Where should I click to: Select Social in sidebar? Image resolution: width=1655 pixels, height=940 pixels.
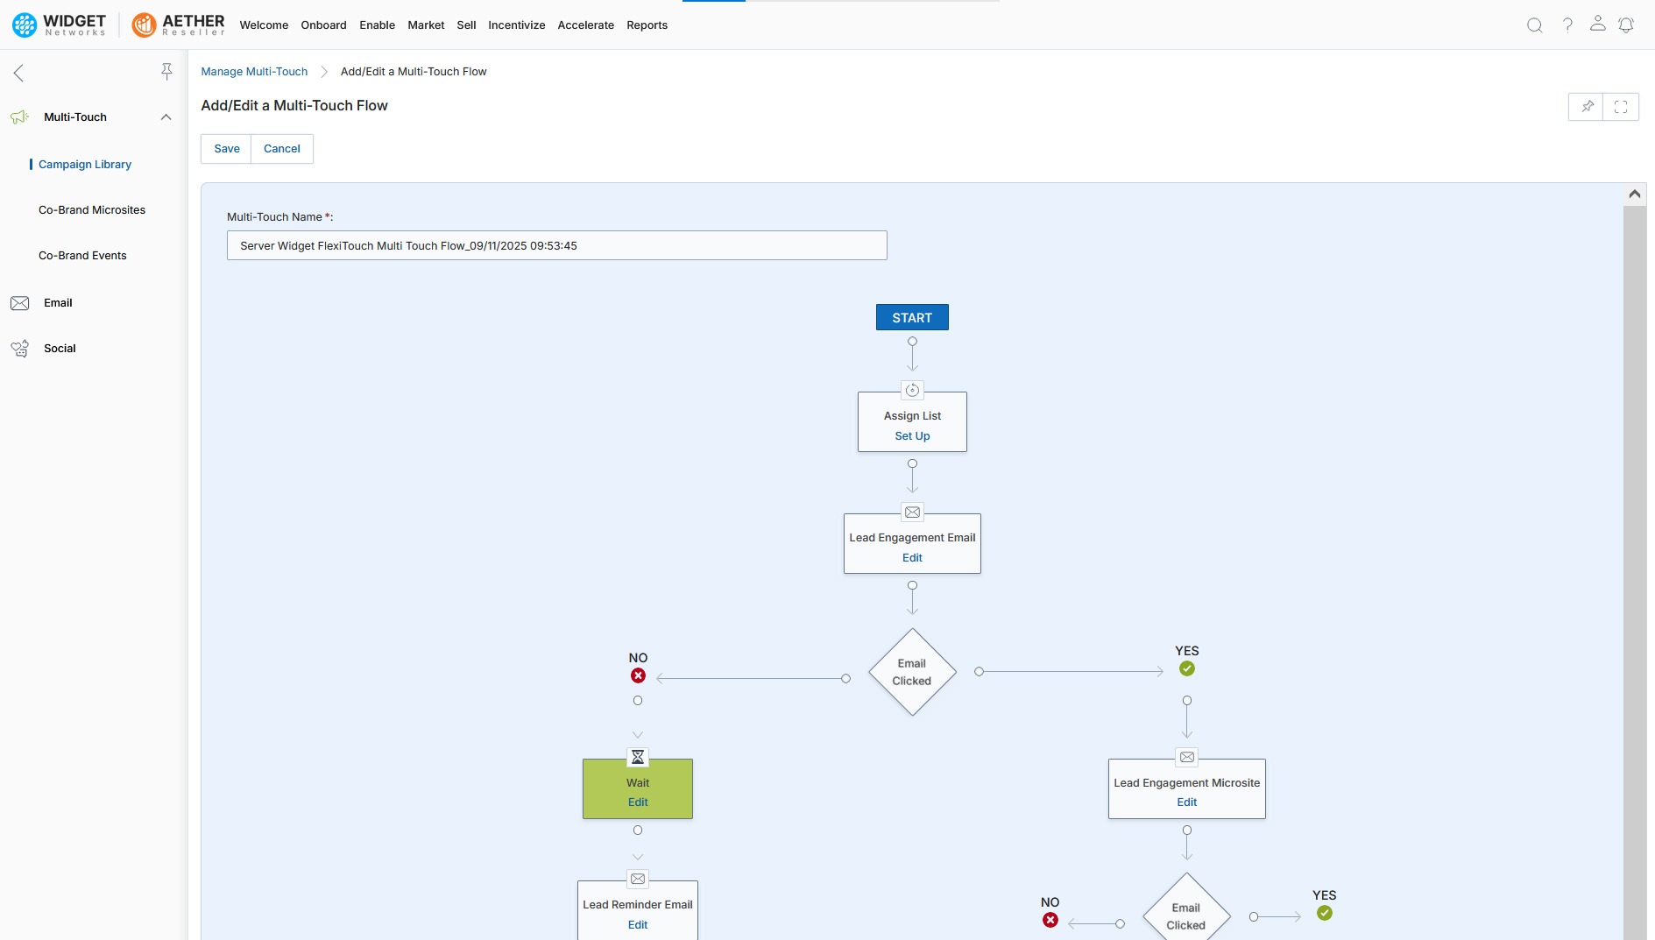coord(60,349)
